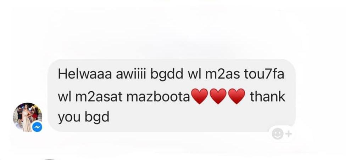Click the third red heart emoji
351x160 pixels.
click(x=237, y=96)
